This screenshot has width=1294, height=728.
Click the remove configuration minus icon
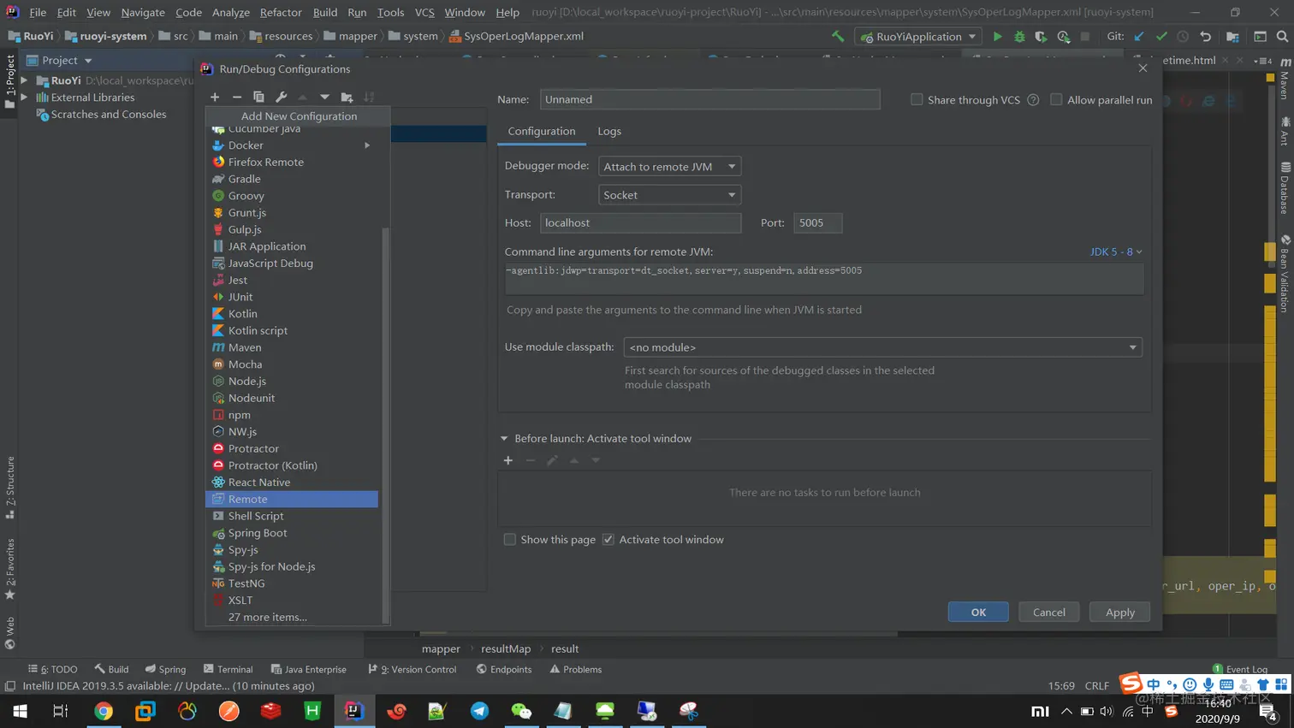coord(237,98)
